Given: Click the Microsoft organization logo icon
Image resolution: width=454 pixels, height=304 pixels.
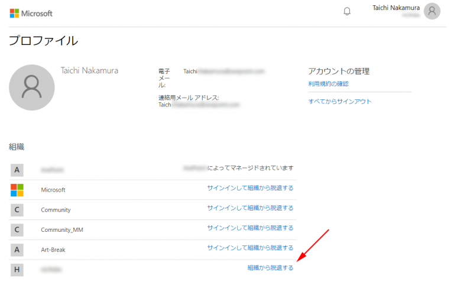Looking at the screenshot, I should (17, 190).
